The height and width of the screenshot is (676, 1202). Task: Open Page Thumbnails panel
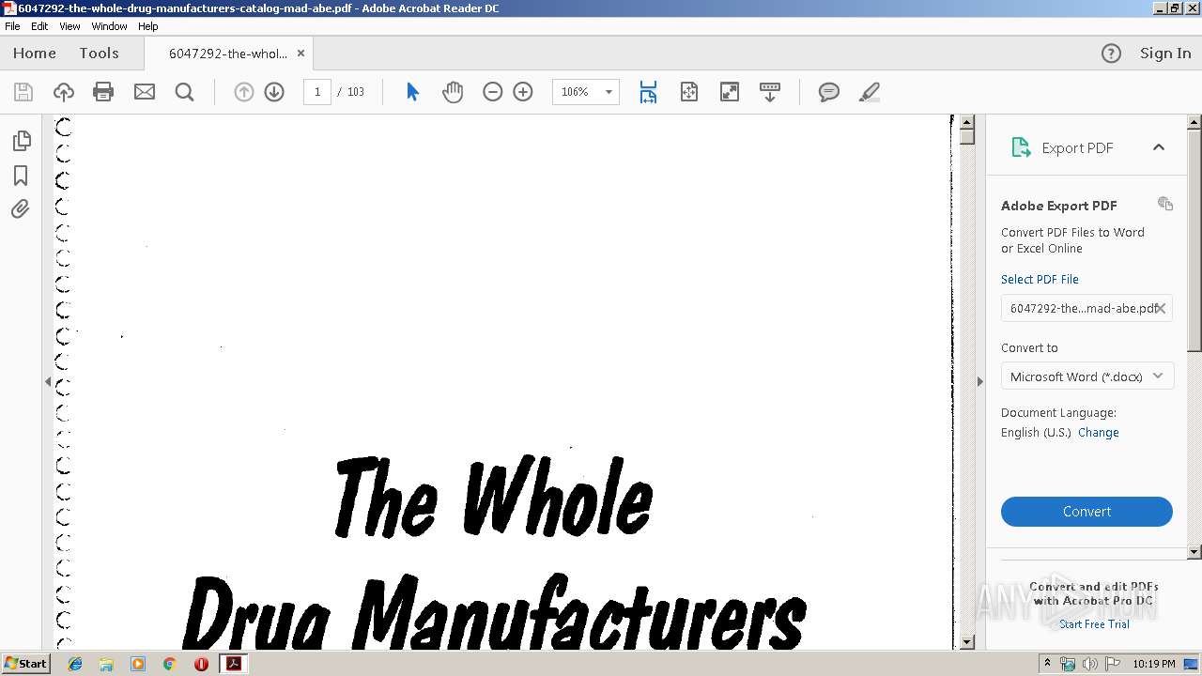(22, 141)
